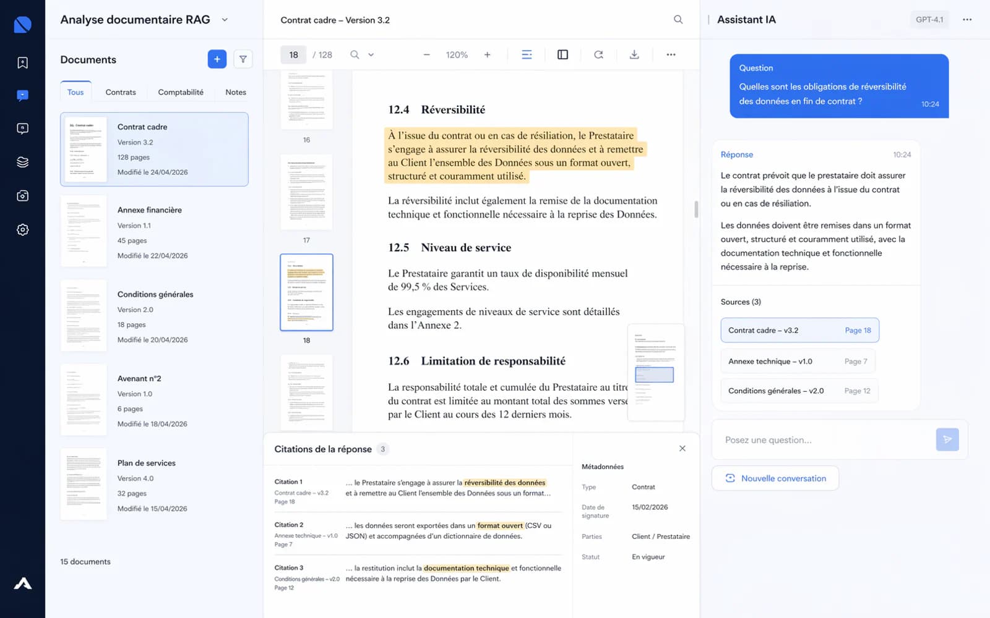
Task: Open viewer toolbar more options menu
Action: pos(671,54)
